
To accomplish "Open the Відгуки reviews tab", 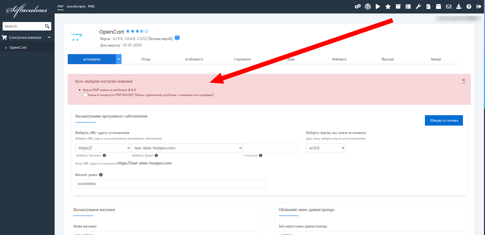I will (x=388, y=59).
